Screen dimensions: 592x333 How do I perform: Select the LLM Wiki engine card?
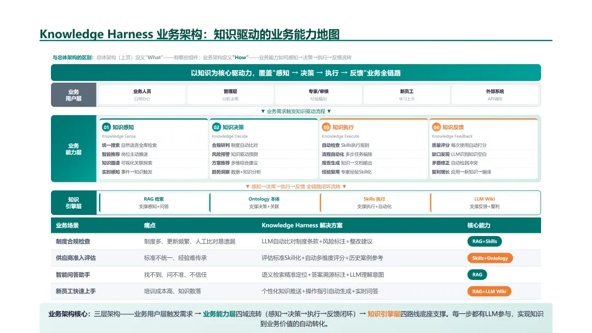485,203
